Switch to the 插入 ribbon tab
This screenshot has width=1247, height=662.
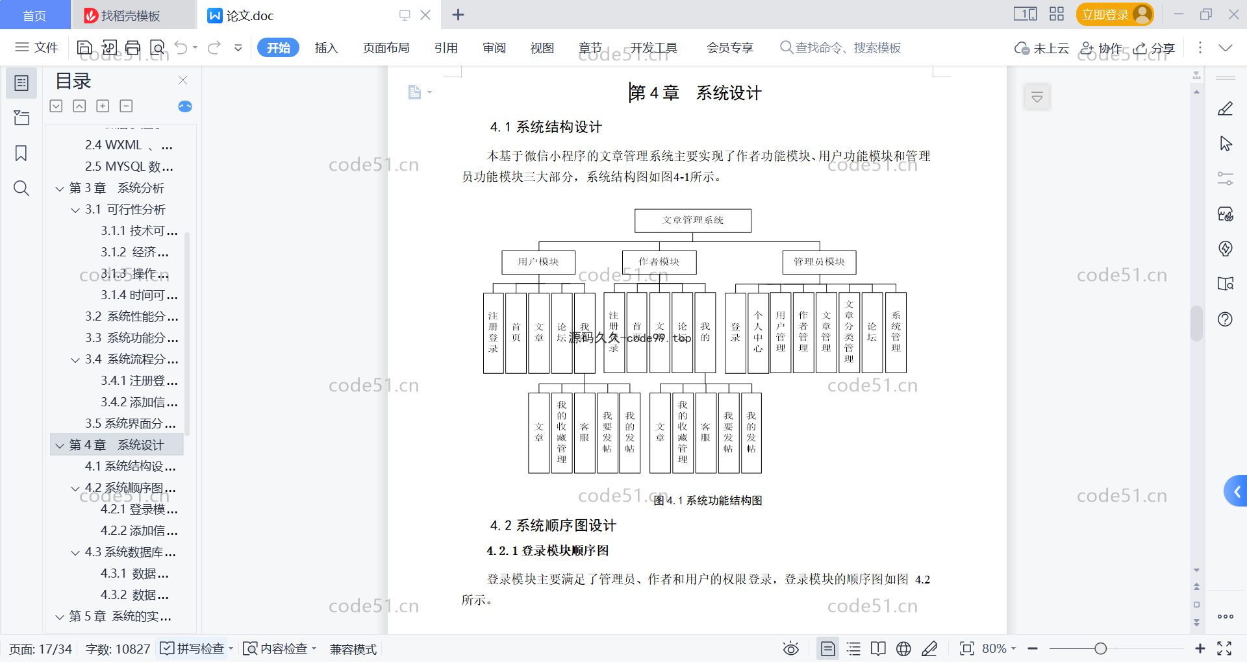coord(327,48)
